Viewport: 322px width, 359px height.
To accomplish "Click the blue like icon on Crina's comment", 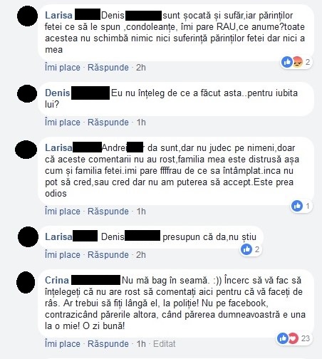I will tap(283, 338).
